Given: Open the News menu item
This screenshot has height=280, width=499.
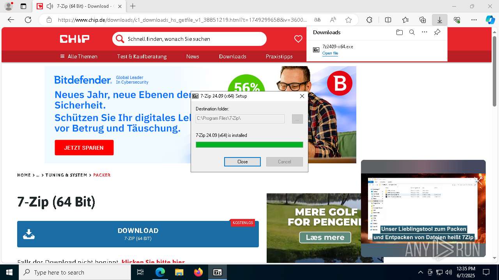Looking at the screenshot, I should pos(193,56).
